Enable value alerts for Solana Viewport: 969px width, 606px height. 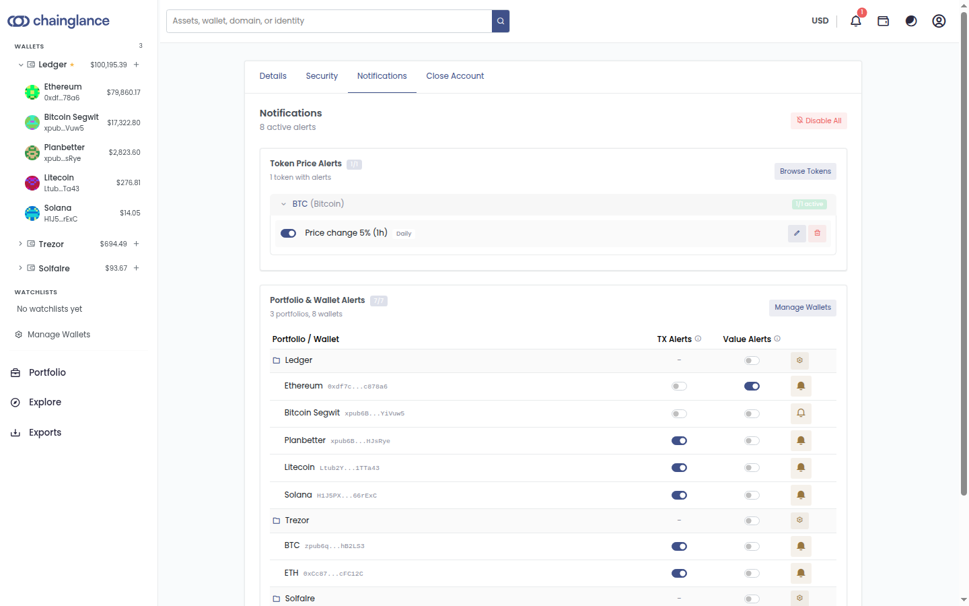click(752, 496)
